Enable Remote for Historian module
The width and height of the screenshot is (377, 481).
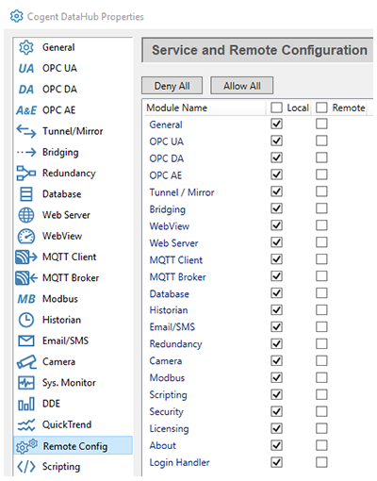coord(321,310)
